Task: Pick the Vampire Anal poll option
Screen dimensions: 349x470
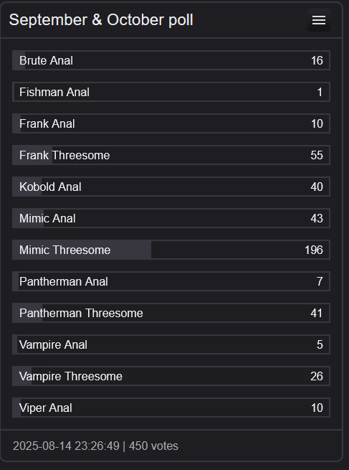Action: pyautogui.click(x=171, y=344)
